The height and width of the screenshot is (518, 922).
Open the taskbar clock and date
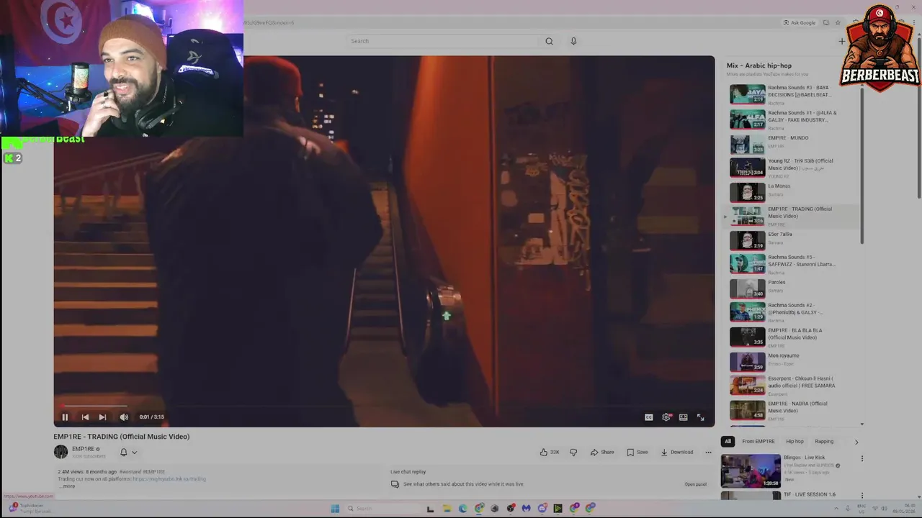click(x=904, y=509)
